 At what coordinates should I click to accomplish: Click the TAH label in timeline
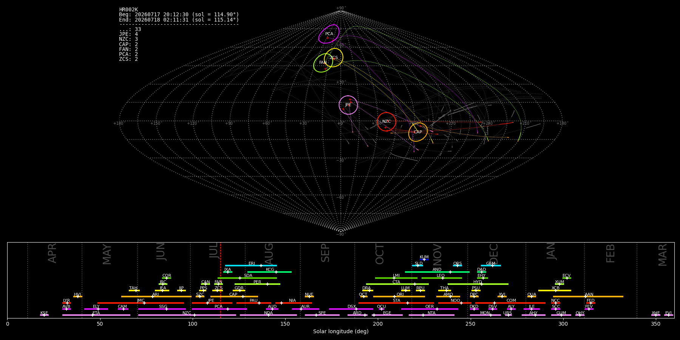133,288
